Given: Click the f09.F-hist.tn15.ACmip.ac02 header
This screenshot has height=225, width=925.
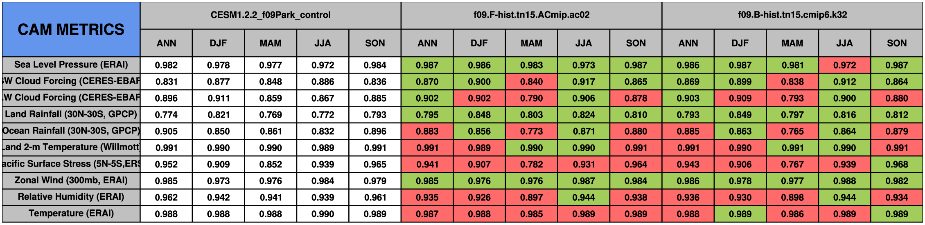Looking at the screenshot, I should tap(531, 15).
